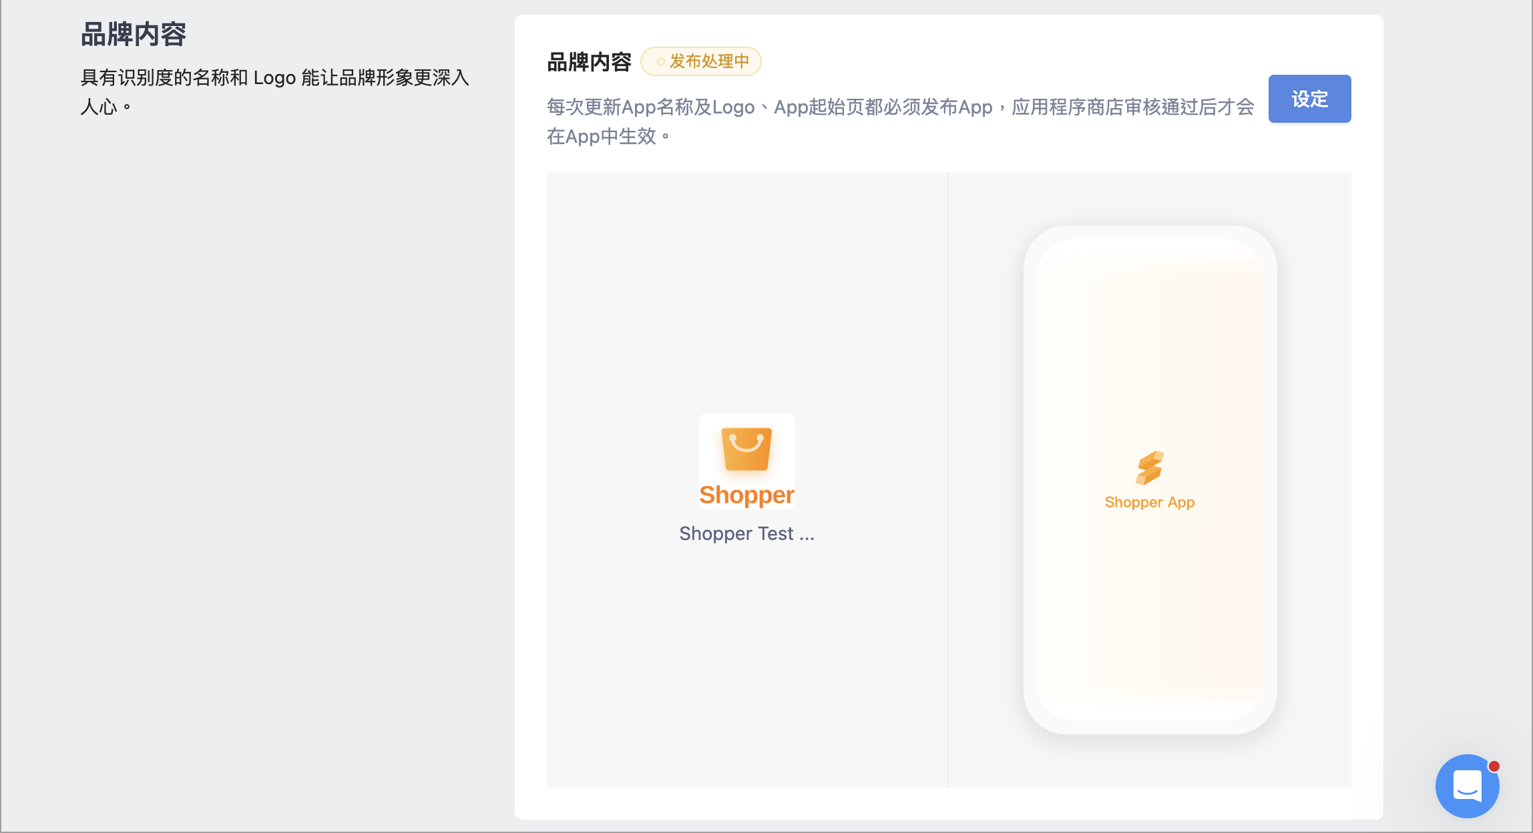Click the 'Shopper App' text in phone preview

point(1150,502)
